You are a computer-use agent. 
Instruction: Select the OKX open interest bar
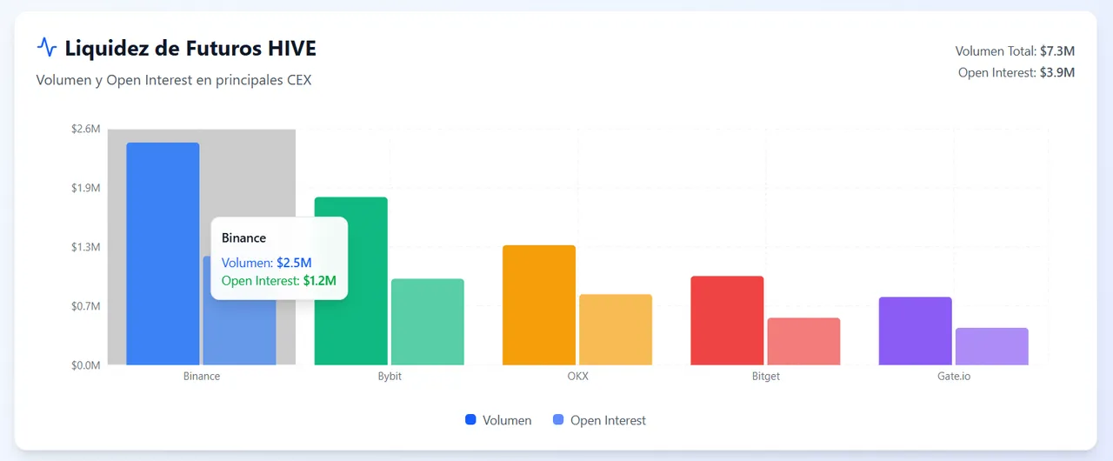(616, 330)
